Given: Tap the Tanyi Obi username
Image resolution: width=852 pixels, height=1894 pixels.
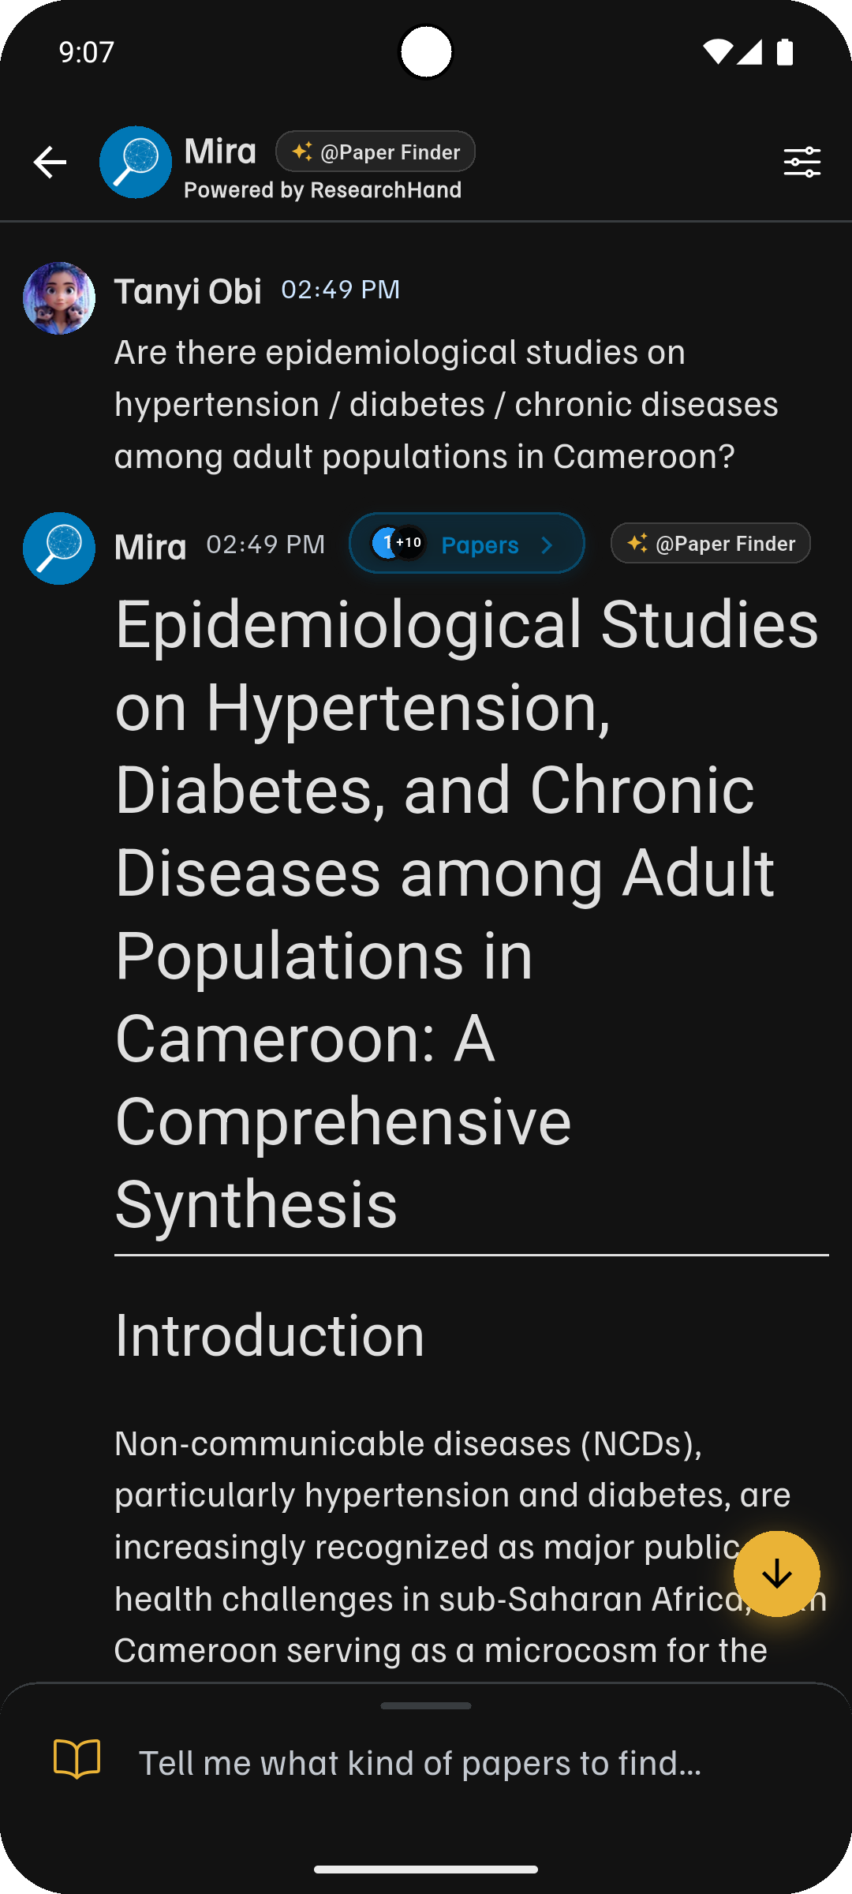Looking at the screenshot, I should click(188, 292).
